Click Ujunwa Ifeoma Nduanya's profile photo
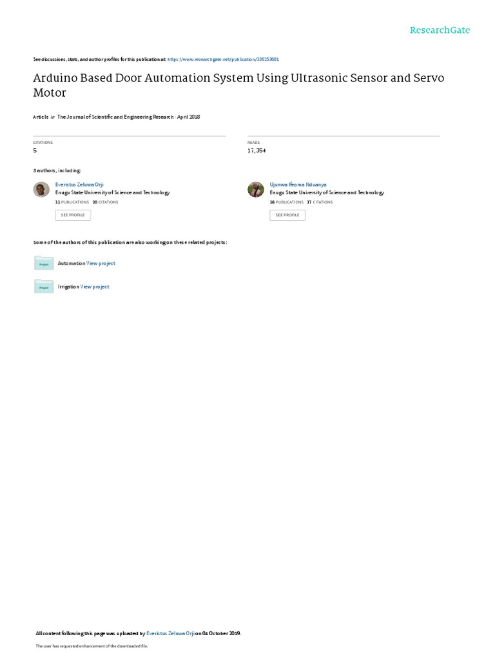Screen dimensions: 495x661 pyautogui.click(x=255, y=189)
